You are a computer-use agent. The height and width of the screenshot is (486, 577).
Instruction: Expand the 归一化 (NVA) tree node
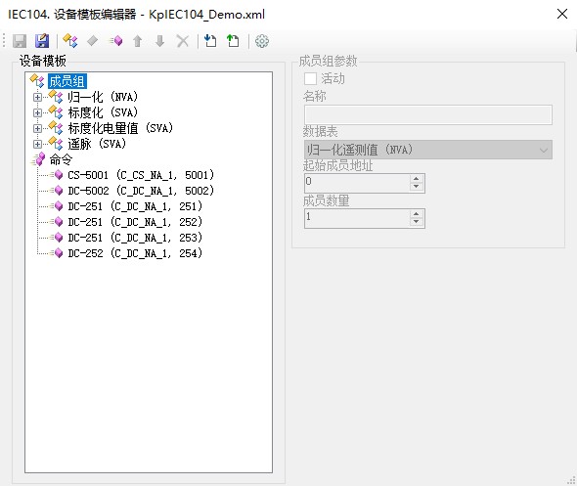37,97
